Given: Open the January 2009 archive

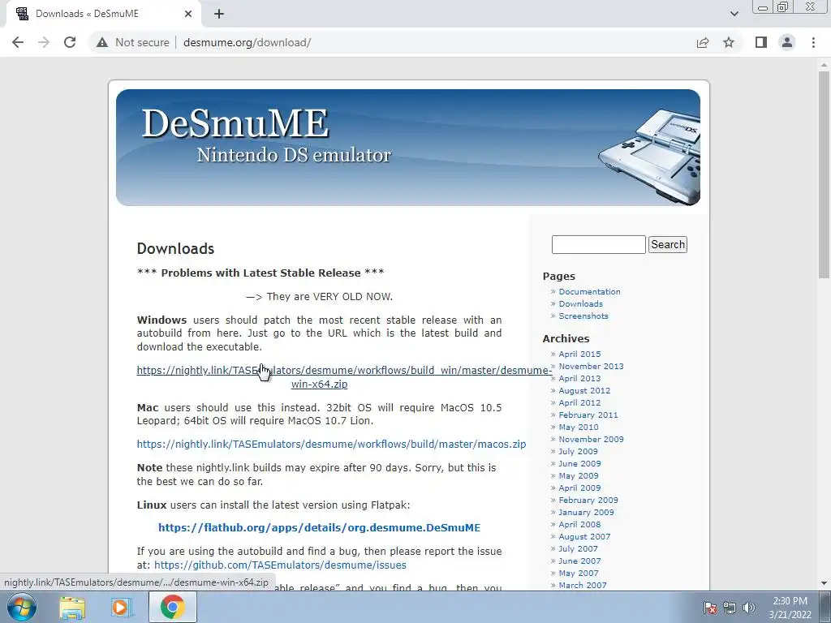Looking at the screenshot, I should (586, 513).
